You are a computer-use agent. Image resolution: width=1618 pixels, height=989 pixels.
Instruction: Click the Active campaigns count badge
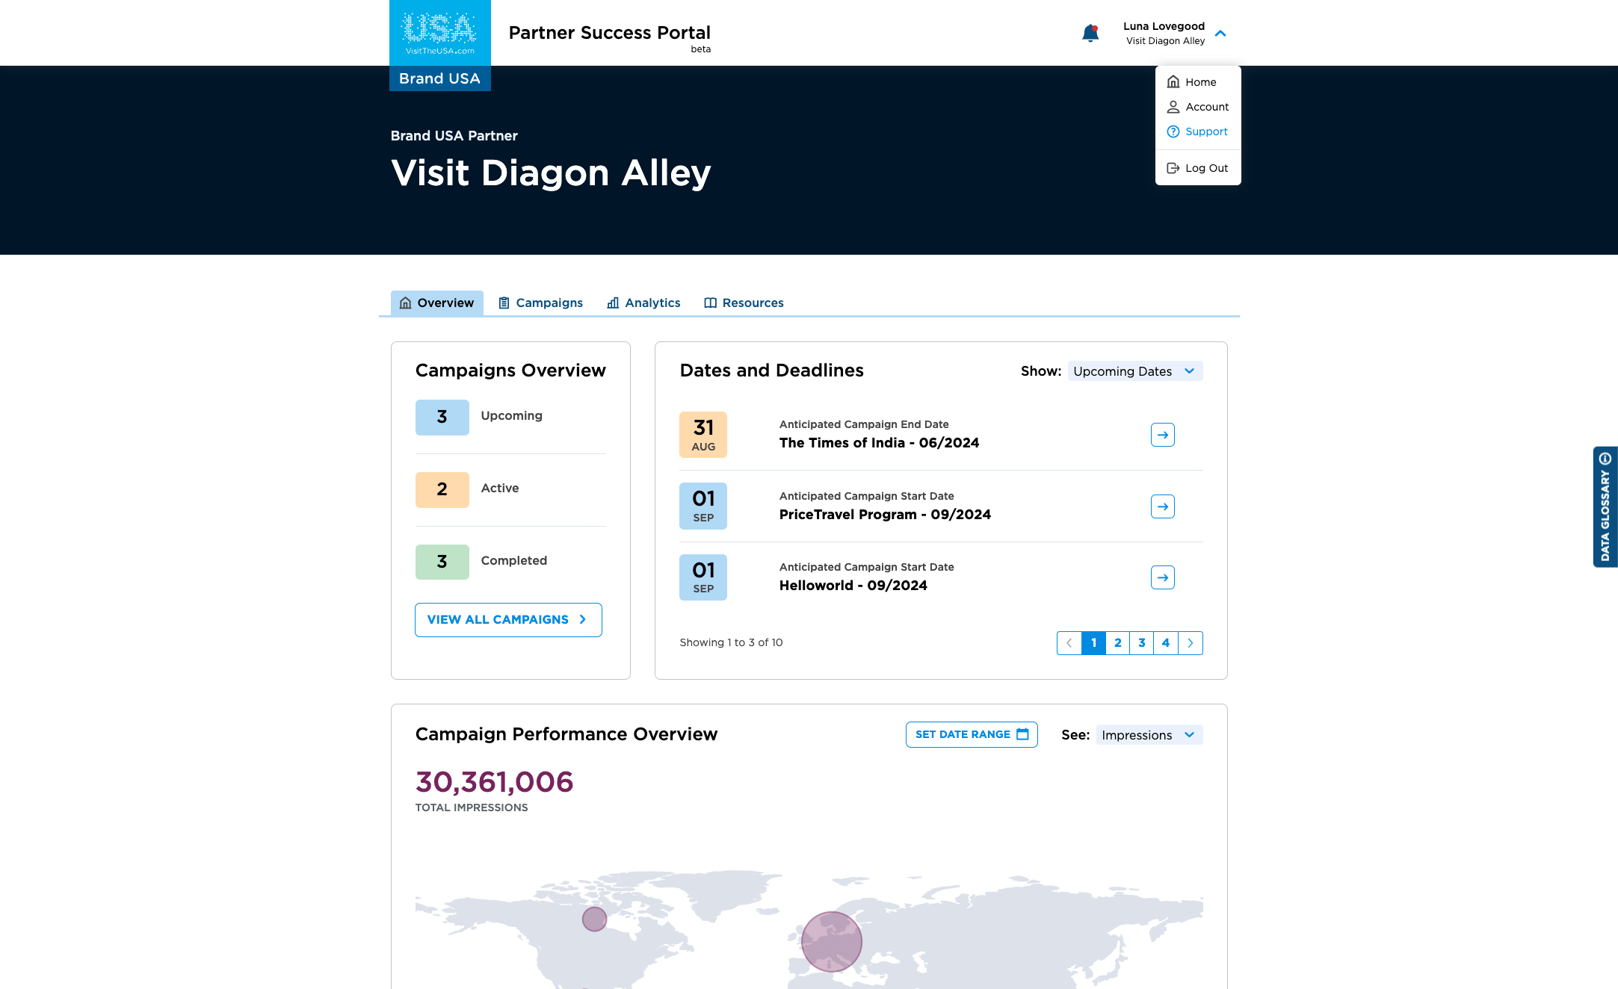coord(442,489)
